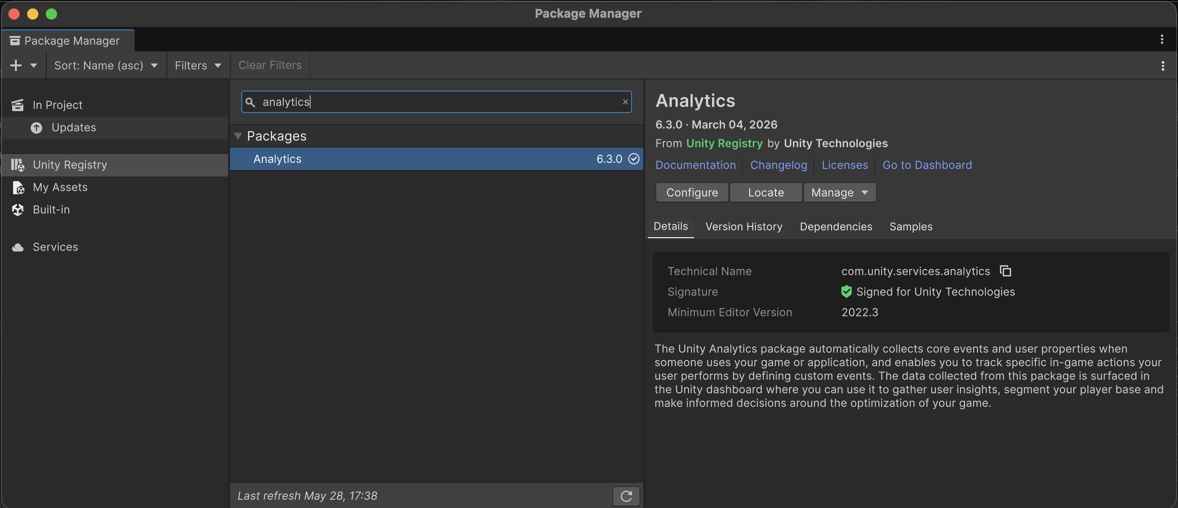Open the toolbar more options kebab menu
Screen dimensions: 1178x508
(x=1163, y=66)
